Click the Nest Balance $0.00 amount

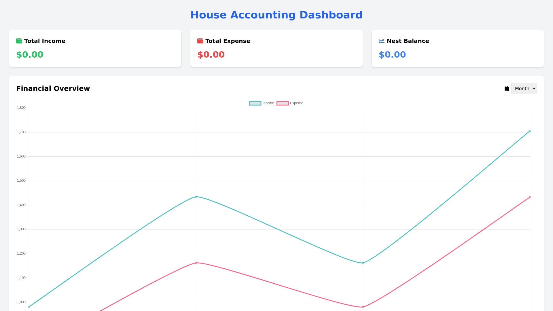392,54
